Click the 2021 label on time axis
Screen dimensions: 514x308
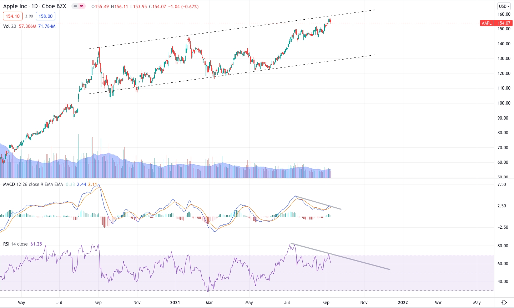(x=175, y=303)
